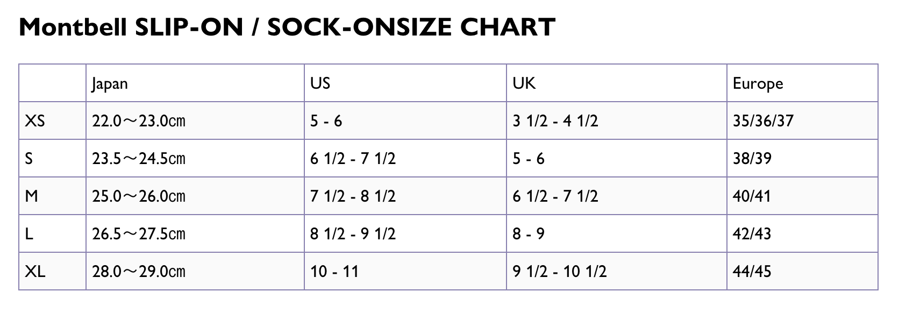
Task: Click the 22.0～23.0cm Japan cell
Action: coord(138,120)
